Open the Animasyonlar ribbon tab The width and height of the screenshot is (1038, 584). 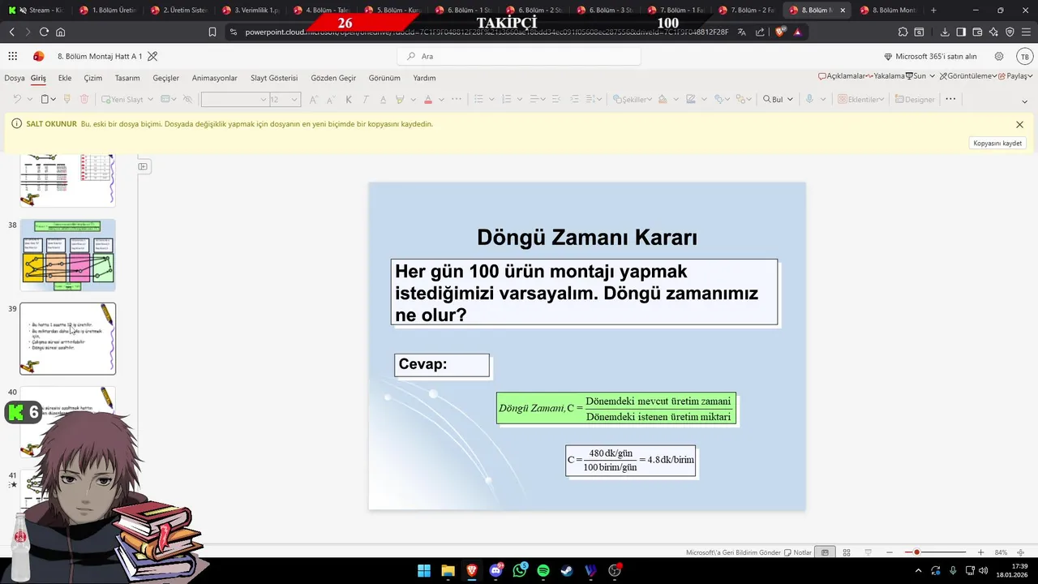coord(215,78)
